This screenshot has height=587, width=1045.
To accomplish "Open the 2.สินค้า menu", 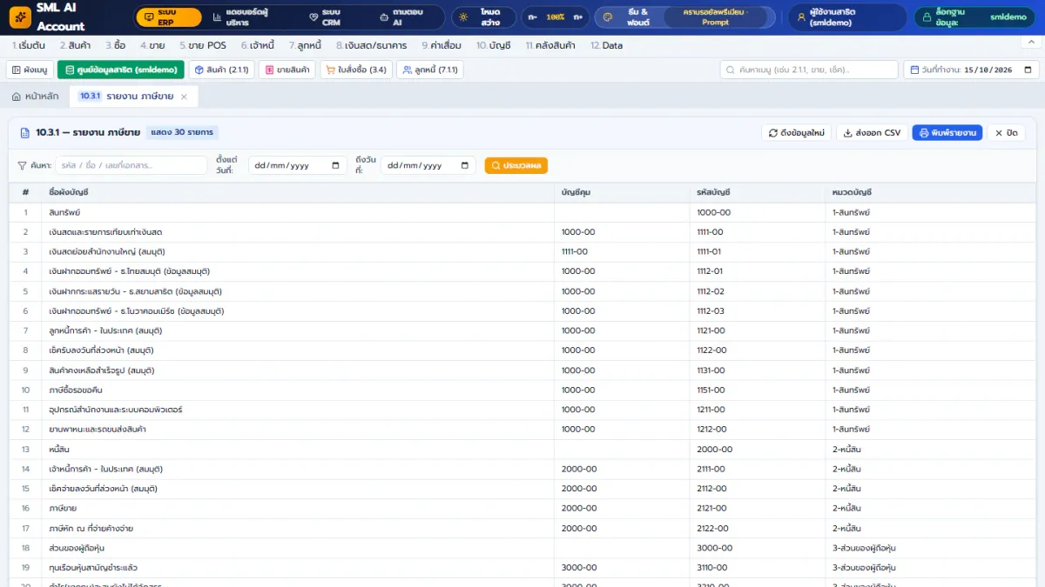I will pyautogui.click(x=76, y=45).
